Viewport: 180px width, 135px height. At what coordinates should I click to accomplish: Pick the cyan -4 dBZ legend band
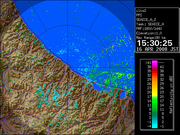155,126
